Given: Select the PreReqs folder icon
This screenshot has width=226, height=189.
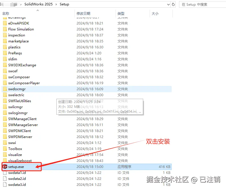Looking at the screenshot, I should [x=5, y=53].
